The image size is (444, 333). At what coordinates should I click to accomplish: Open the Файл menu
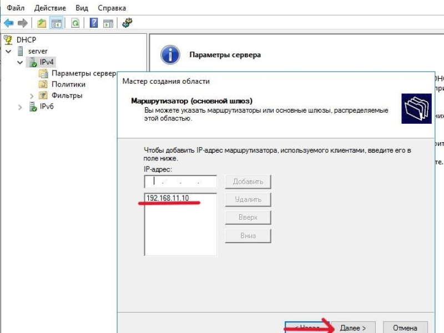tap(16, 8)
